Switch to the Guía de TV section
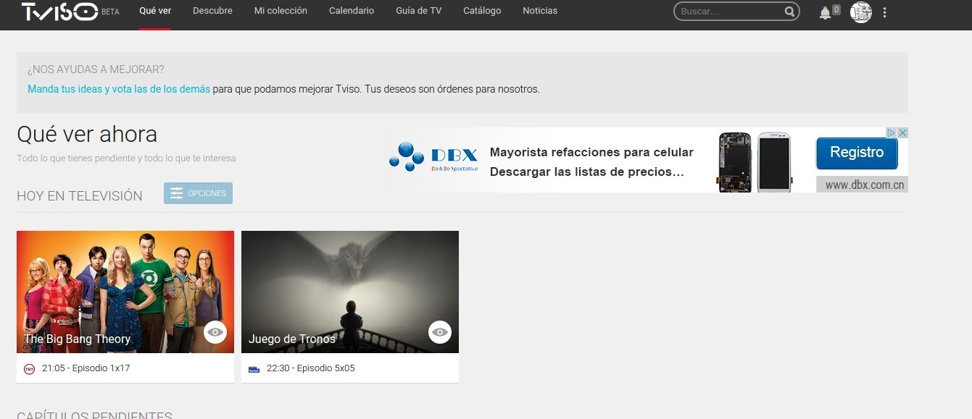The image size is (972, 419). pos(418,11)
